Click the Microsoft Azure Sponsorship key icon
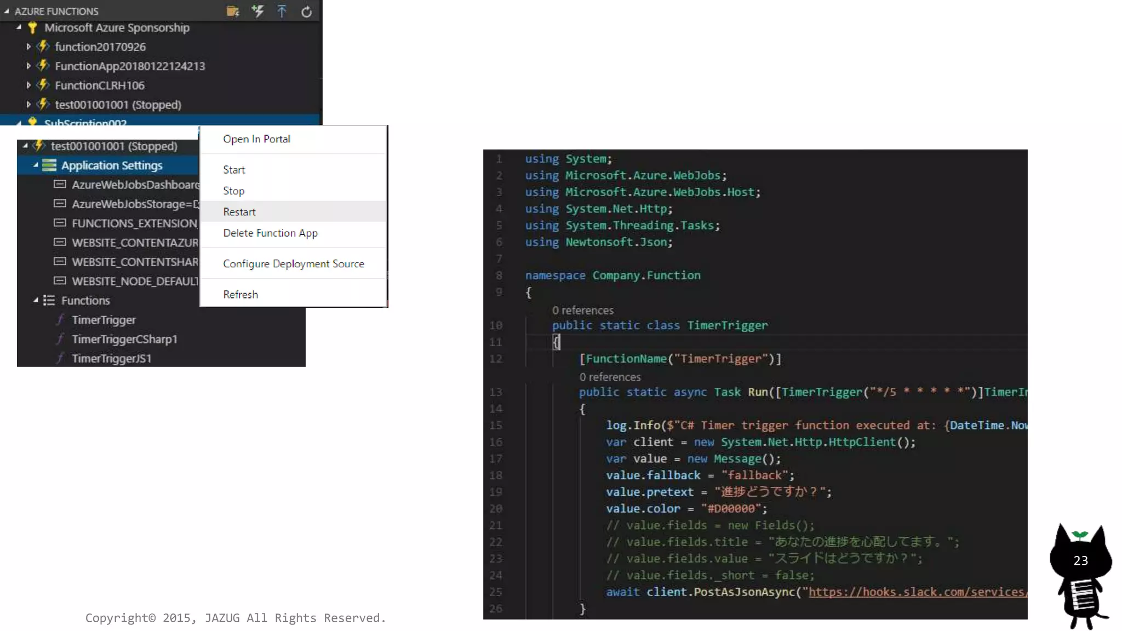The height and width of the screenshot is (631, 1122). point(32,27)
